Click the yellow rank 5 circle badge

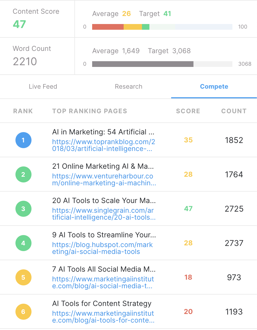(x=23, y=277)
